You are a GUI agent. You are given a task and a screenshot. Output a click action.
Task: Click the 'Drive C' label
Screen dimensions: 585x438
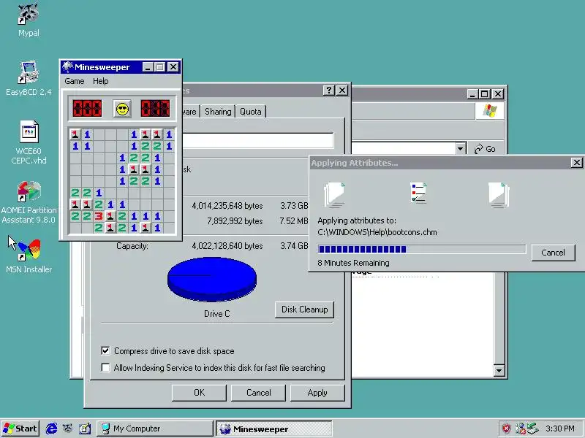click(x=216, y=314)
